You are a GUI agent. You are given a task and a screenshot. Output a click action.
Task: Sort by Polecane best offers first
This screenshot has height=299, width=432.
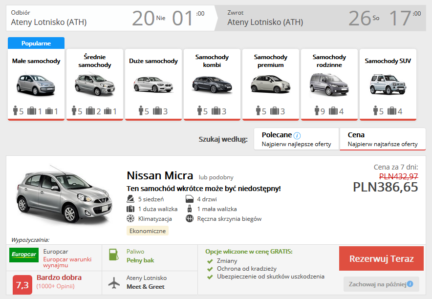(x=296, y=139)
